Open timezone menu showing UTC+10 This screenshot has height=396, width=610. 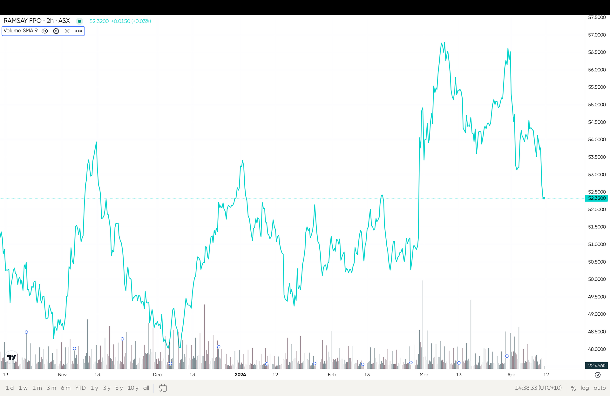click(x=538, y=388)
